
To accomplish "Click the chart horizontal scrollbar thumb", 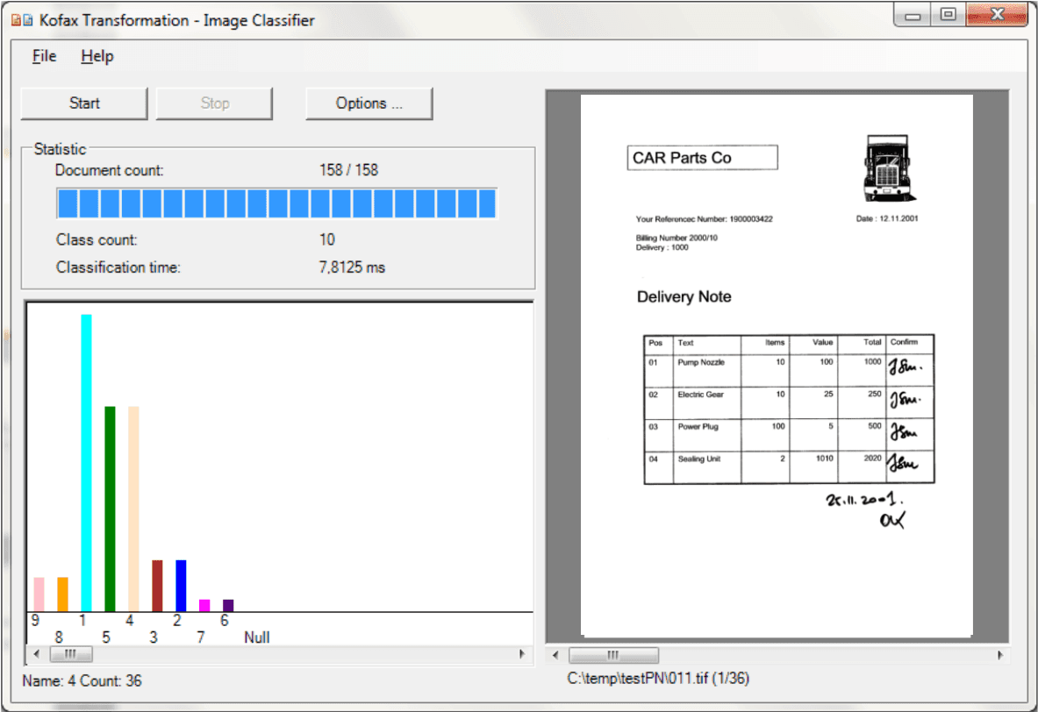I will click(71, 654).
